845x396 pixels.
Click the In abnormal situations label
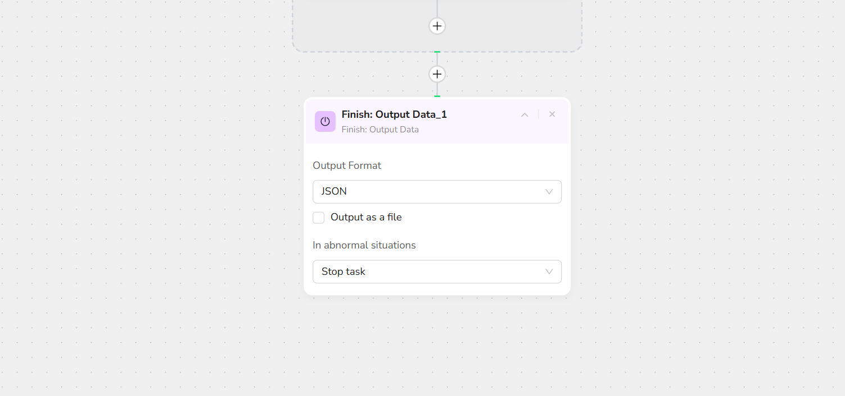click(x=364, y=245)
